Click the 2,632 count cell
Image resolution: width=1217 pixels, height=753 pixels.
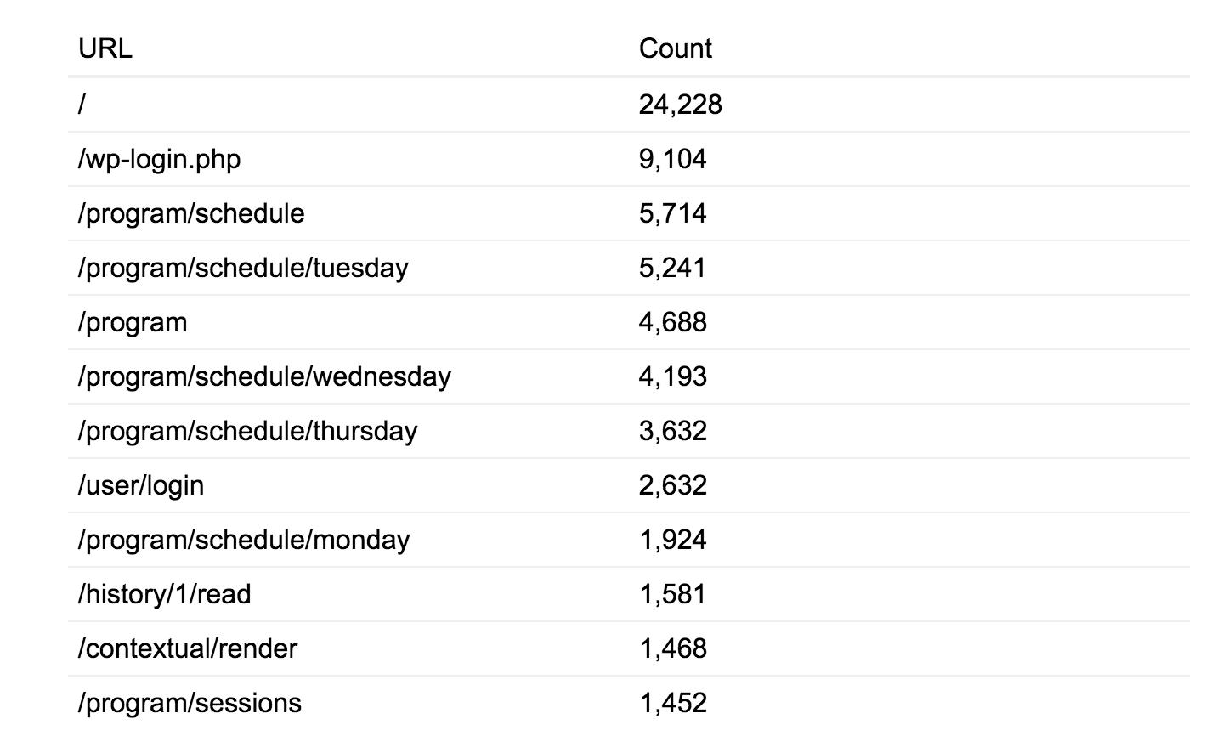tap(672, 485)
